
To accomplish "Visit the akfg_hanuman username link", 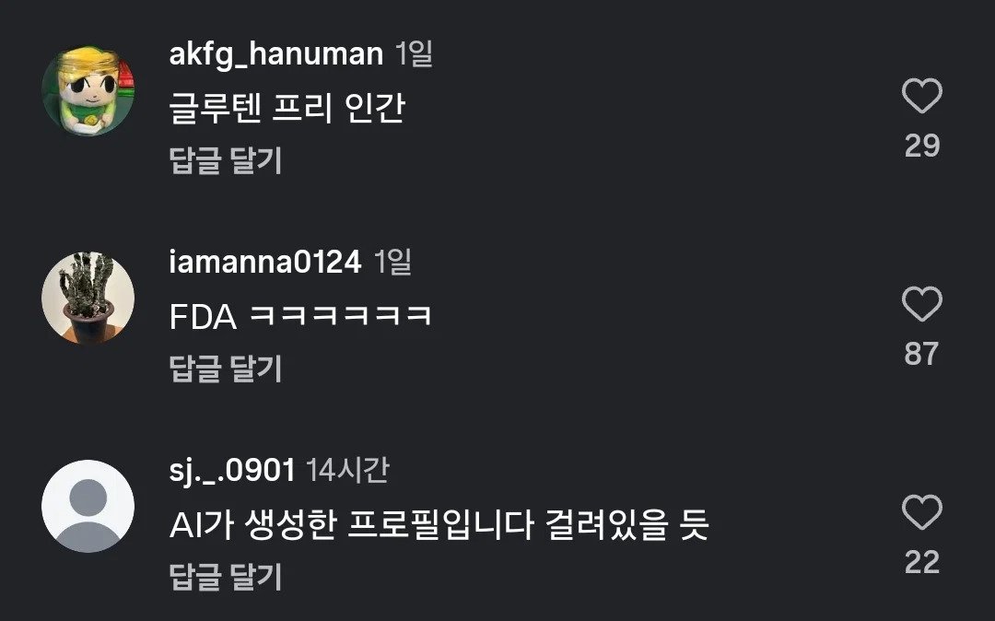I will (x=276, y=54).
